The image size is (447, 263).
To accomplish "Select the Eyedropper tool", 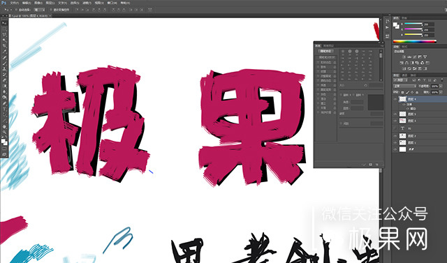I will (x=4, y=51).
